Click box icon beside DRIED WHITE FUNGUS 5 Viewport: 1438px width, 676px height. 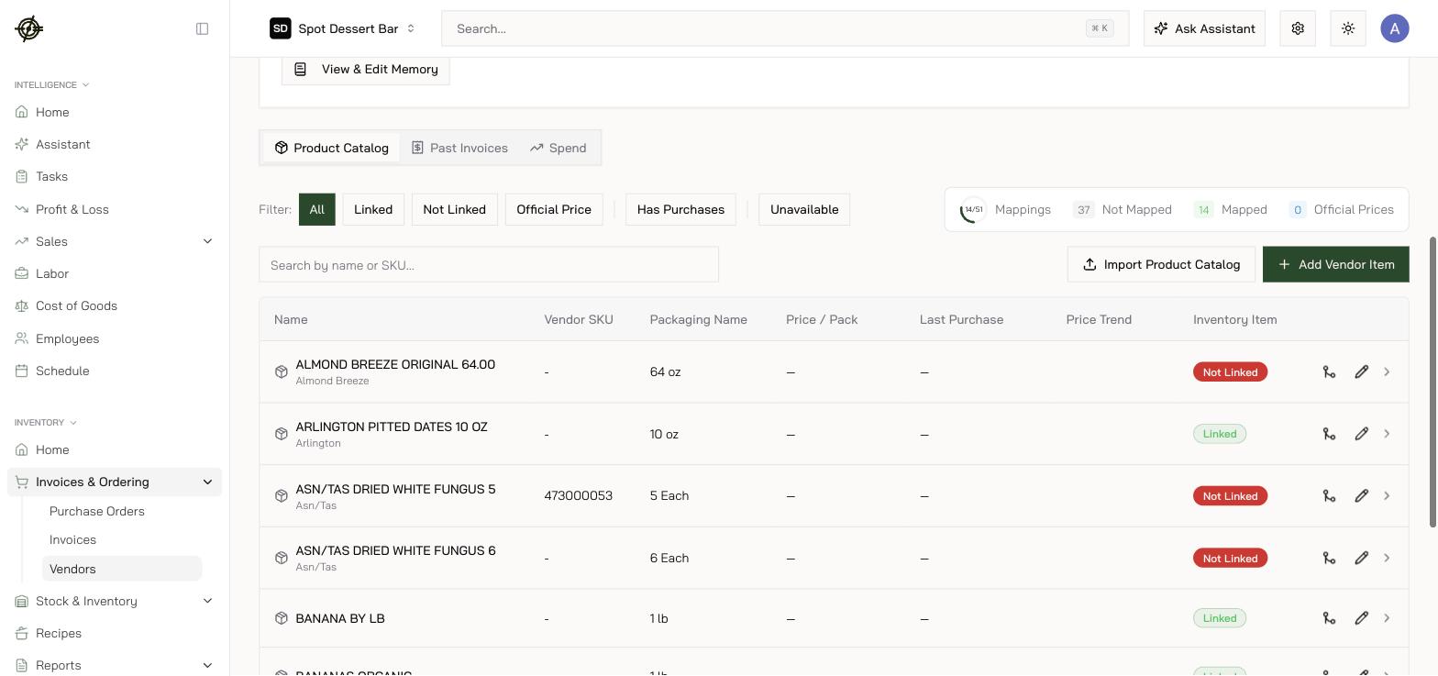[x=282, y=495]
